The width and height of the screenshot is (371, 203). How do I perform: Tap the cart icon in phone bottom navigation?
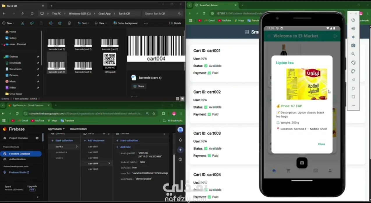click(288, 171)
